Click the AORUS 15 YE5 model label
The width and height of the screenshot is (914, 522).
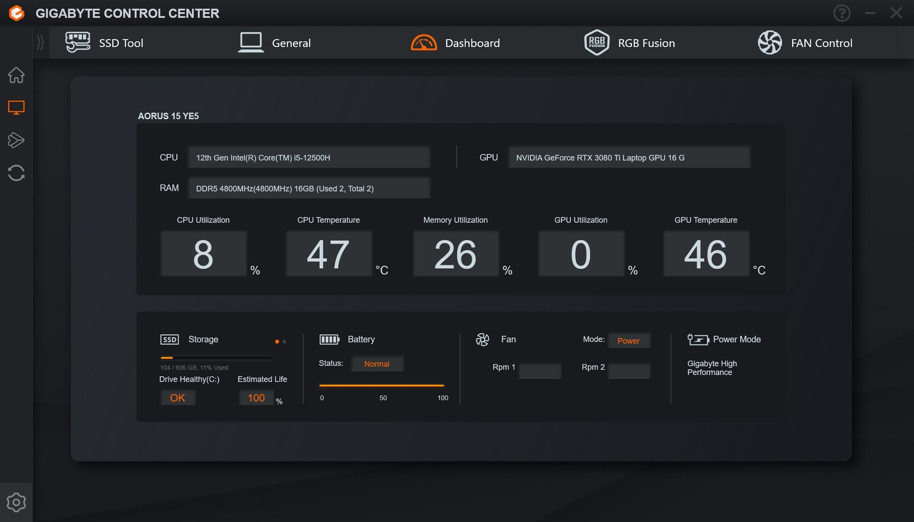click(x=168, y=116)
